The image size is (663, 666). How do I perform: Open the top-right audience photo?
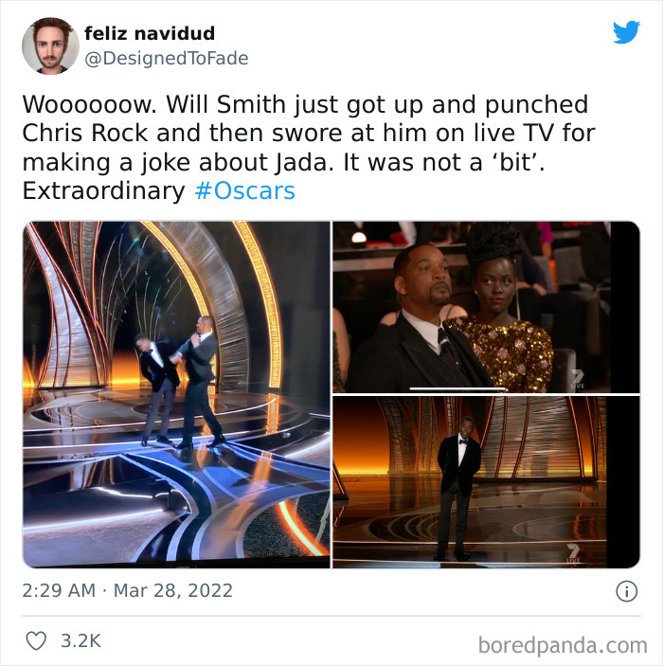tap(486, 307)
